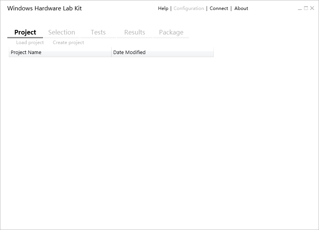The height and width of the screenshot is (230, 319).
Task: Minimize the Hardware Lab Kit window
Action: tap(300, 8)
